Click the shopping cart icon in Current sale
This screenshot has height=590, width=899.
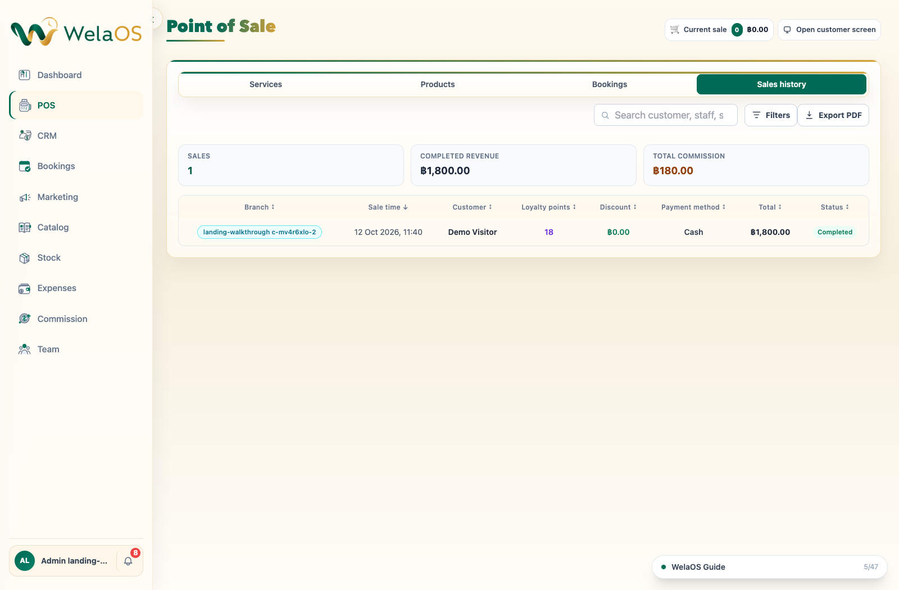pos(675,29)
